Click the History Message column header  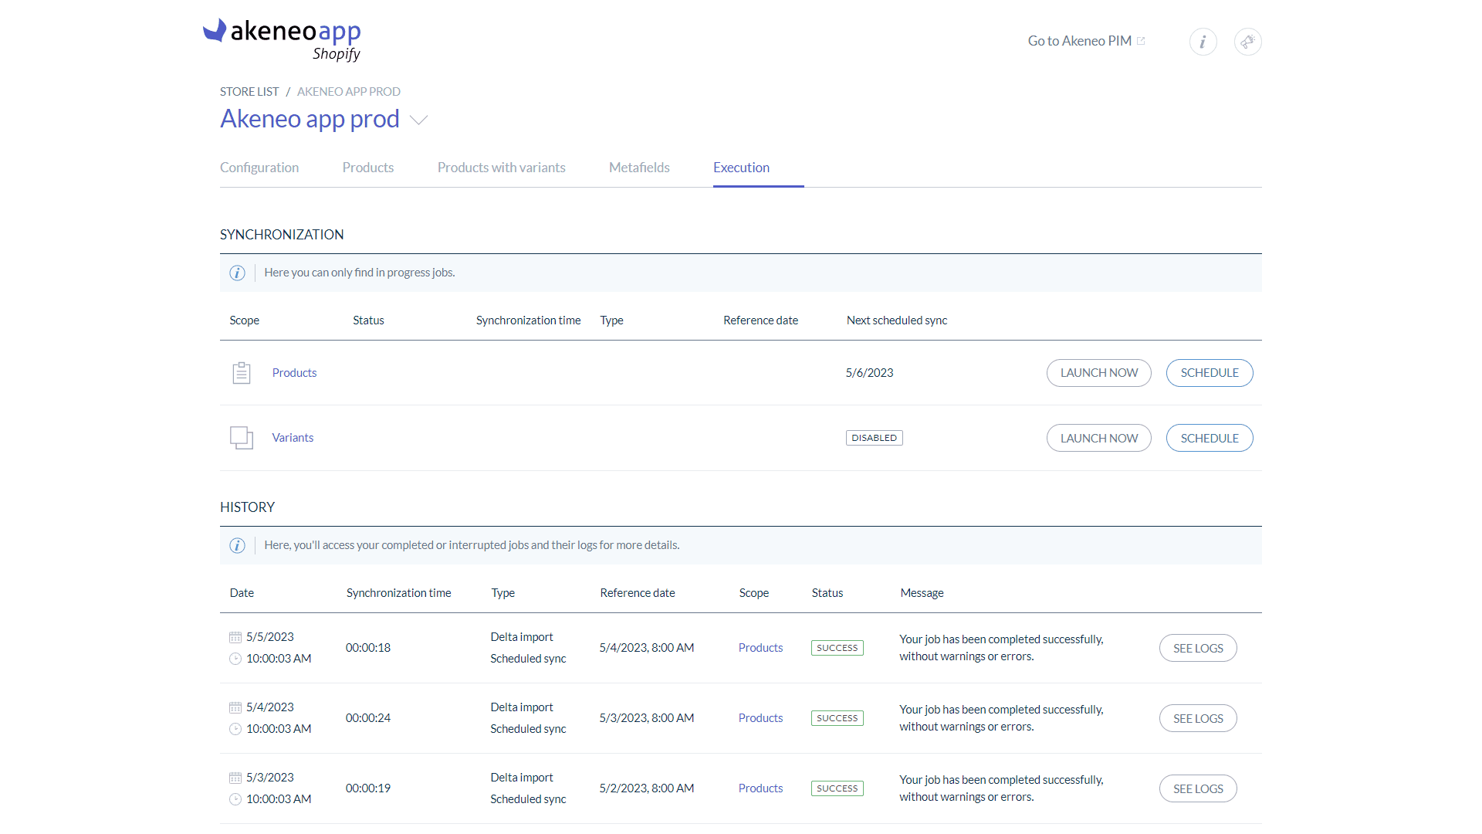click(922, 593)
